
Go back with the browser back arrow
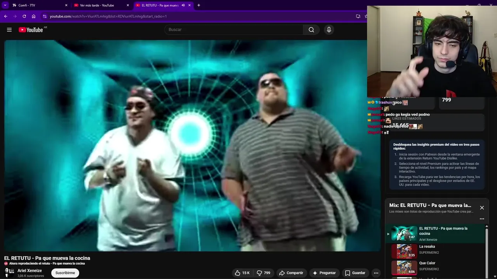coord(5,16)
